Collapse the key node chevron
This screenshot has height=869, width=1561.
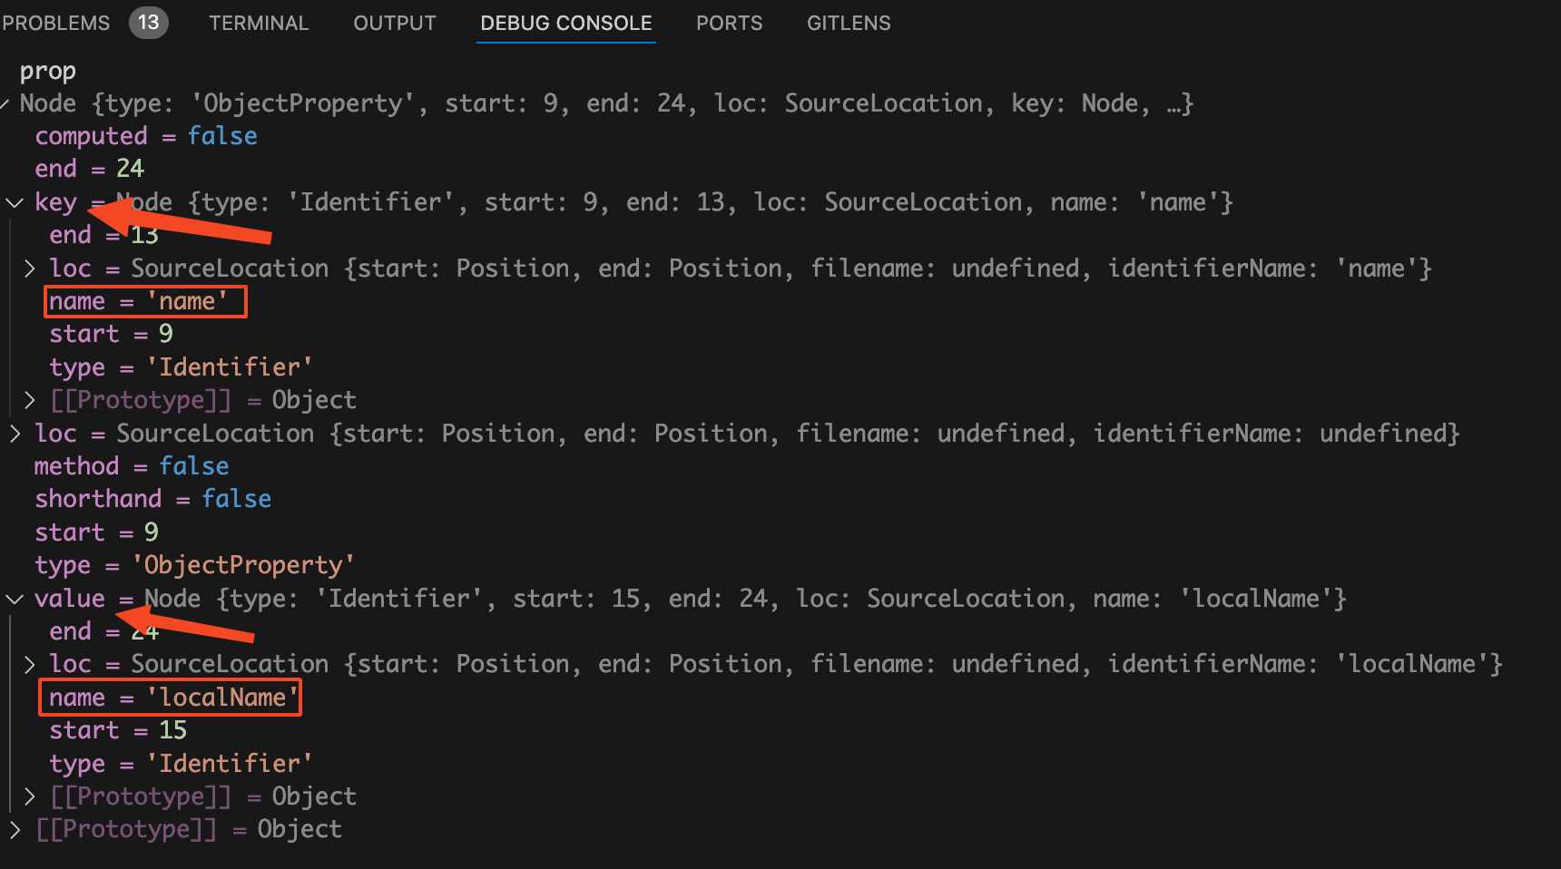15,202
